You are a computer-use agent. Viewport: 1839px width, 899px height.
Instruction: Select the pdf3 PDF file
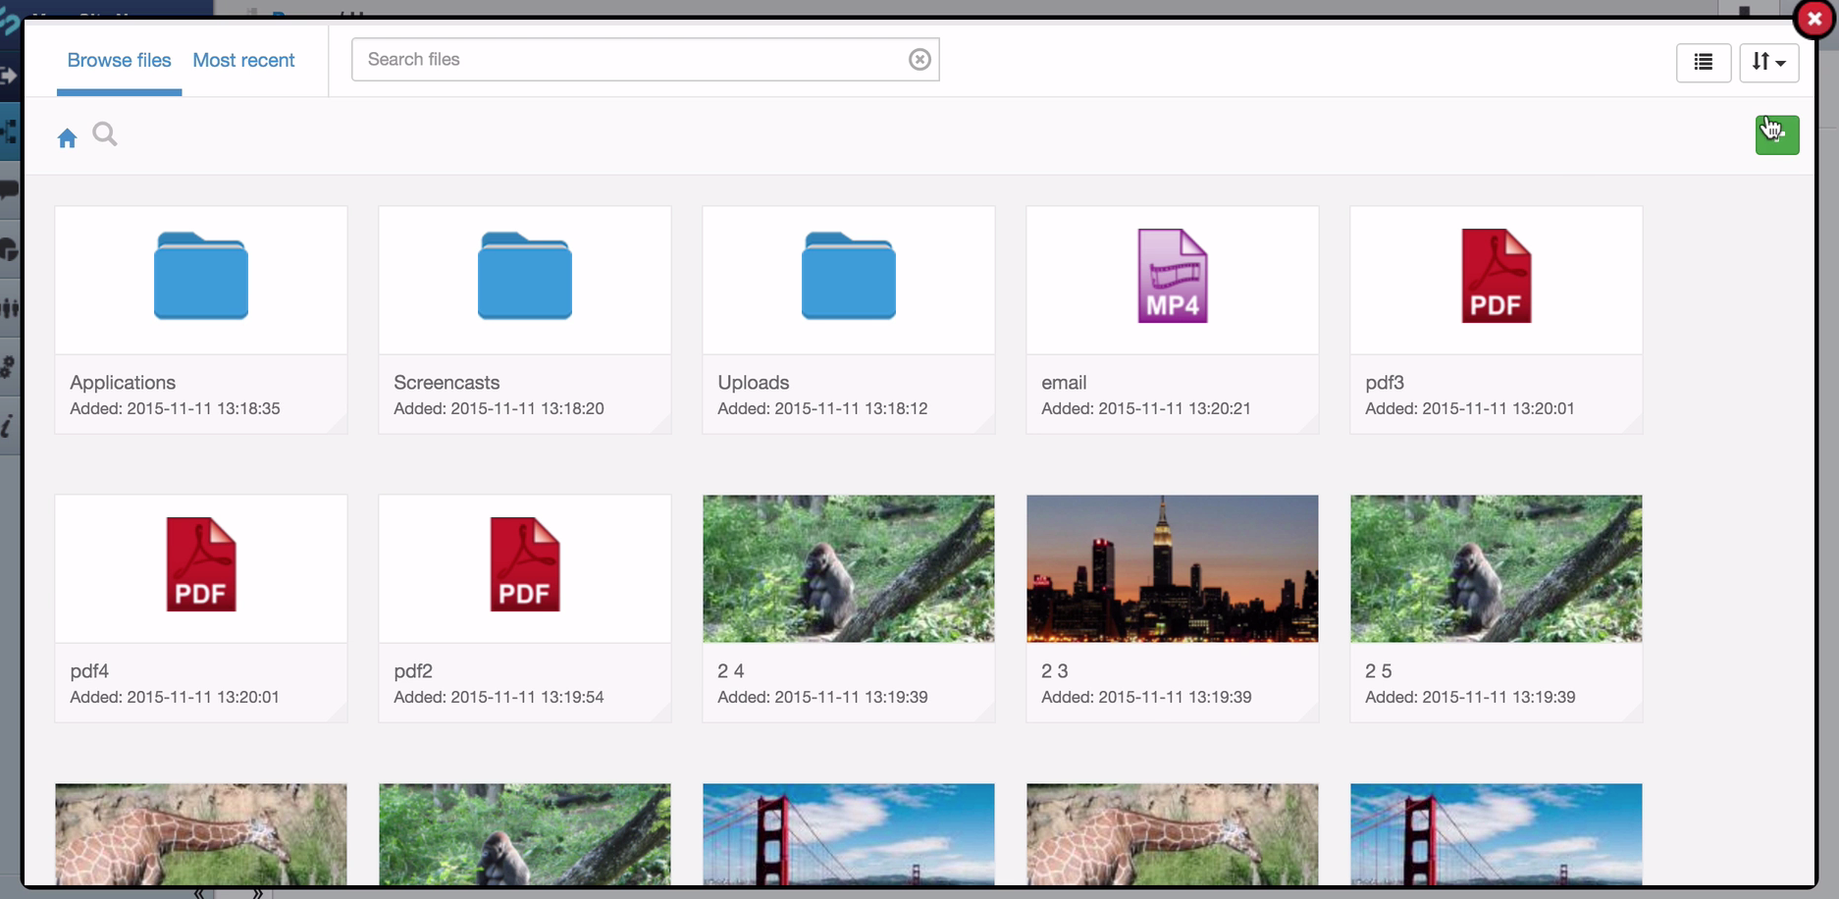coord(1497,277)
